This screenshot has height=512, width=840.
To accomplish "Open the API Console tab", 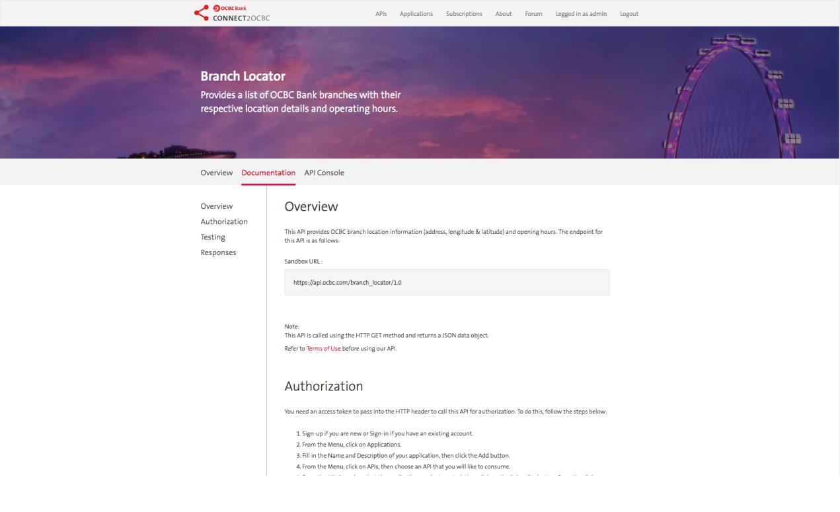I will click(324, 172).
